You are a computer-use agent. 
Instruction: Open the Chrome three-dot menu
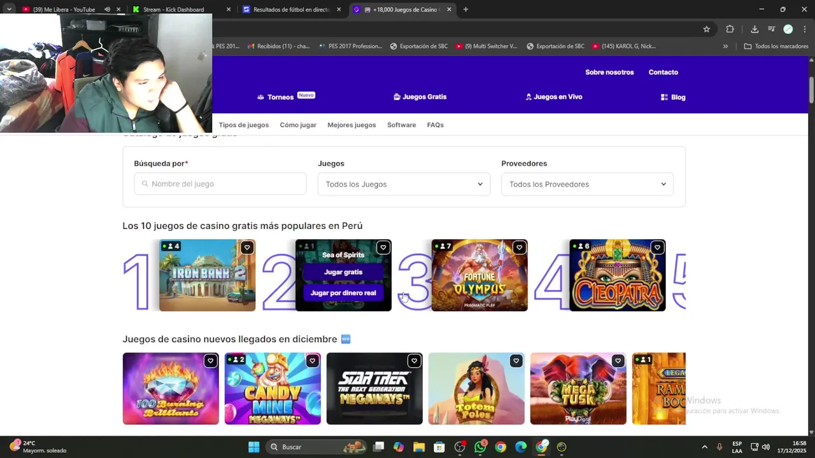tap(805, 29)
